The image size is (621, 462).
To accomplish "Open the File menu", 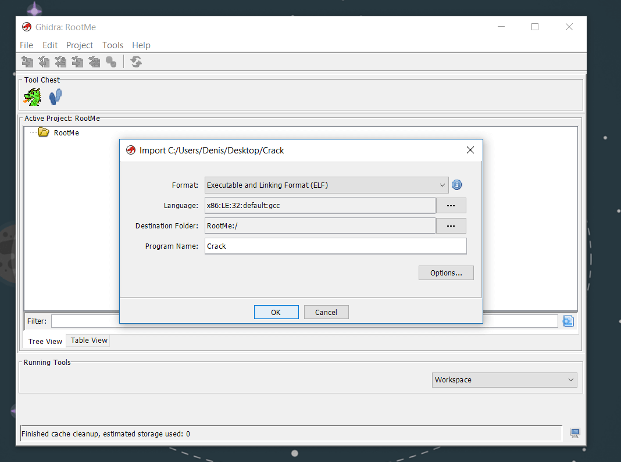I will click(26, 45).
